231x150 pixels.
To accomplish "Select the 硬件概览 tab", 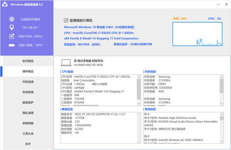I will pos(28,72).
